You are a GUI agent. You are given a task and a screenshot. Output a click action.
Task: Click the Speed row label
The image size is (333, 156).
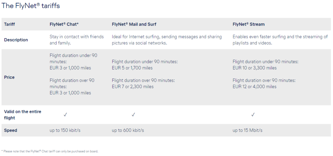[10, 130]
